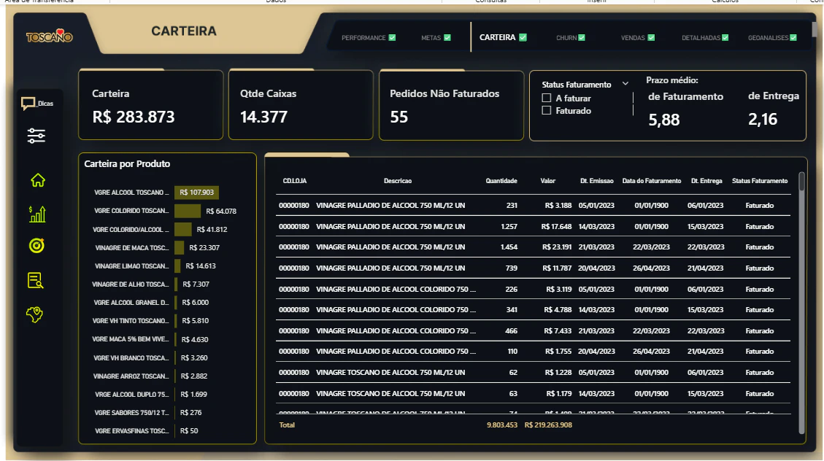Viewport: 824px width, 461px height.
Task: Open the bar chart performance icon
Action: click(x=36, y=214)
